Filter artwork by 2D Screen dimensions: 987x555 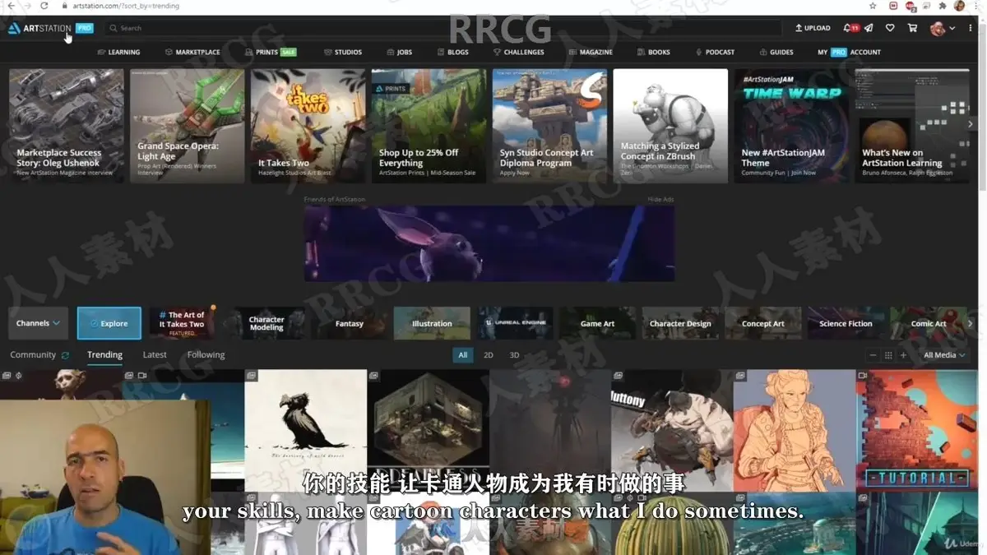point(489,355)
